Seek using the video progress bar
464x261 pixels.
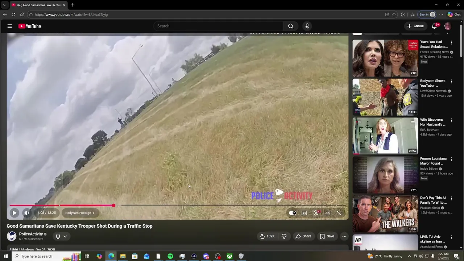coord(178,206)
